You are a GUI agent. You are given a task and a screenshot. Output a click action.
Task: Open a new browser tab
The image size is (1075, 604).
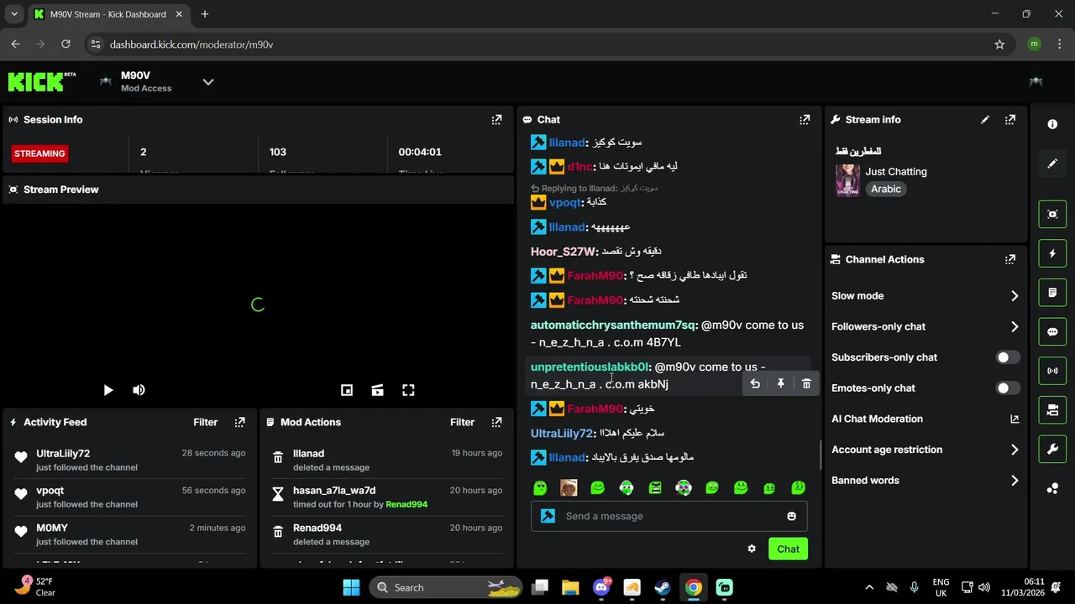click(x=205, y=14)
